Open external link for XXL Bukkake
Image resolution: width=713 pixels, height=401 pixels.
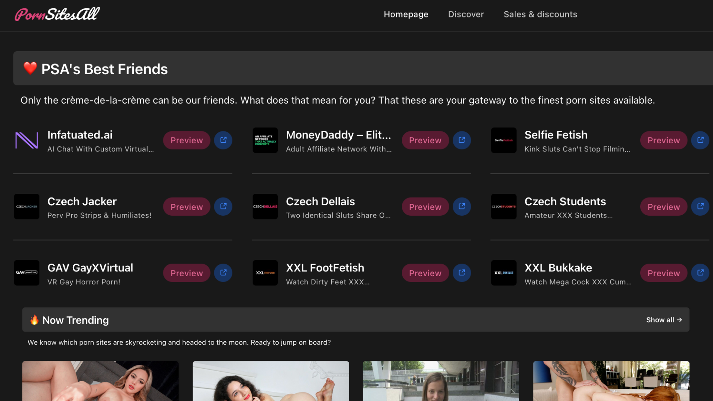[700, 273]
